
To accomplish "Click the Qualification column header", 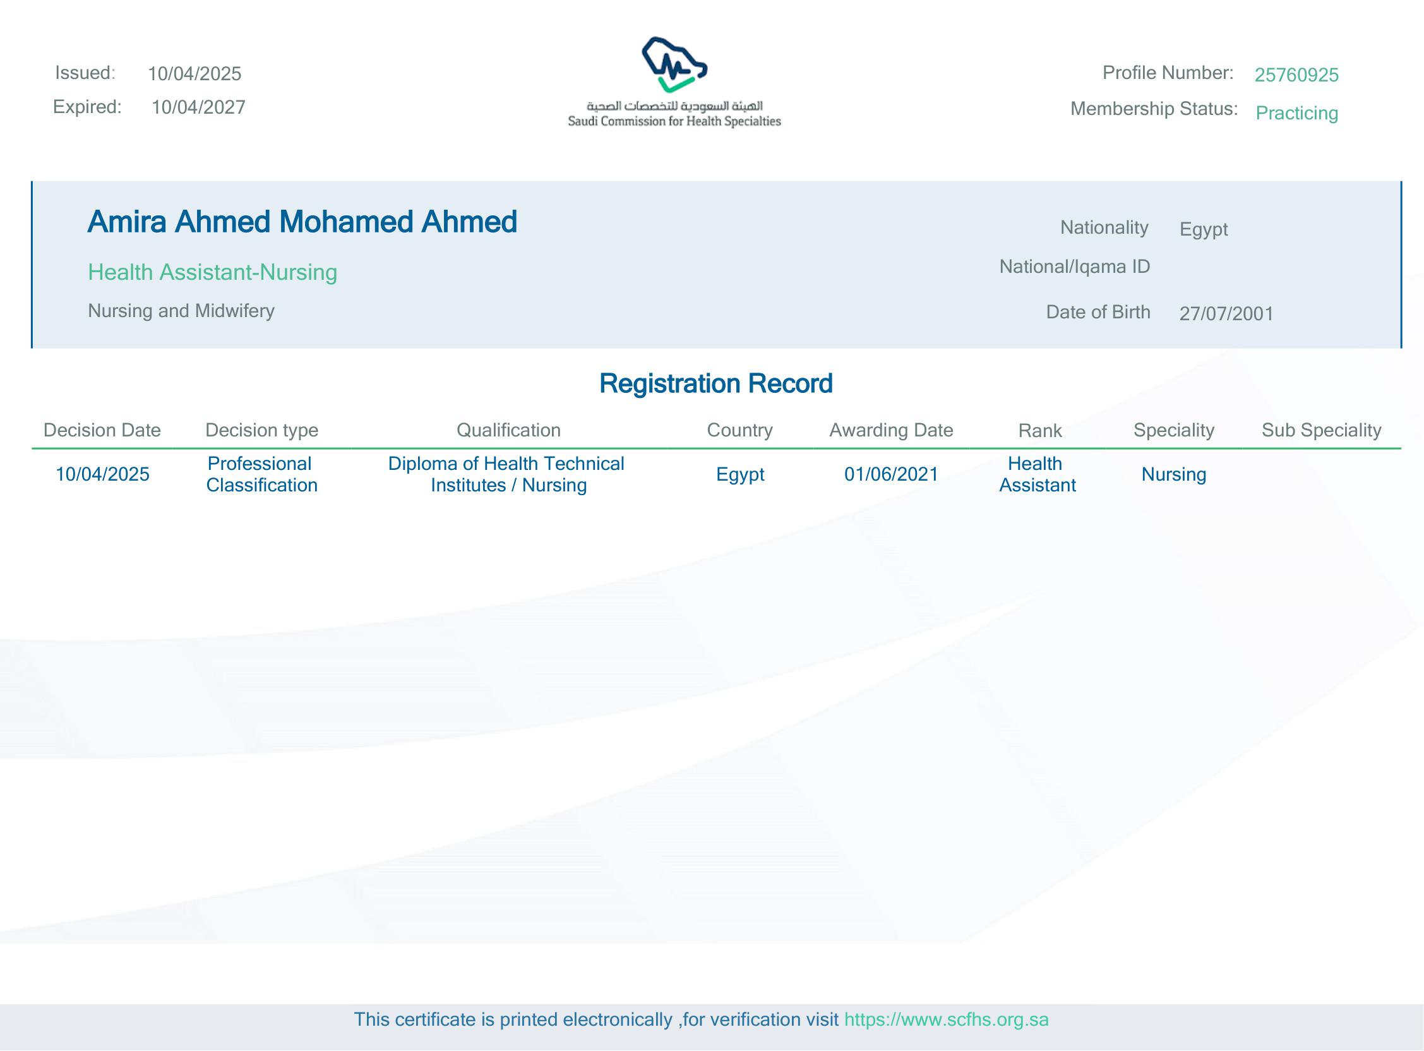I will coord(508,430).
